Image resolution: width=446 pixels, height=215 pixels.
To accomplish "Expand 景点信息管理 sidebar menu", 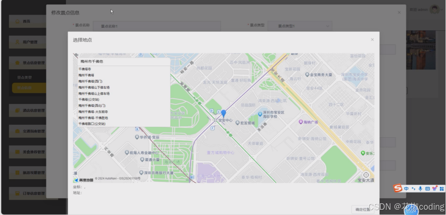I will pyautogui.click(x=28, y=63).
